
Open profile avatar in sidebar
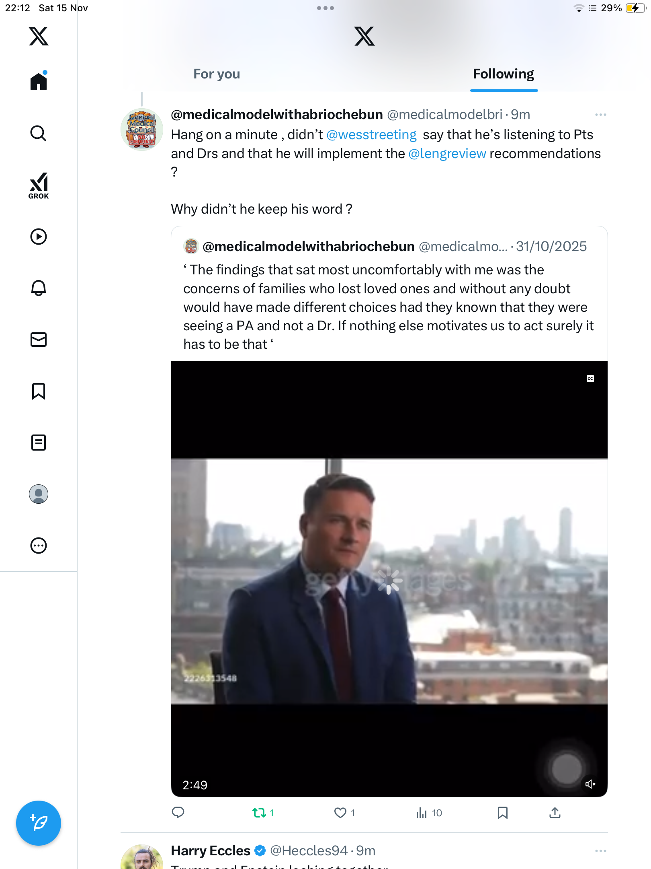tap(39, 494)
